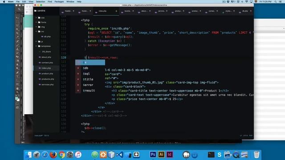Choose $result from the autocomplete list
The height and width of the screenshot is (160, 285).
click(x=90, y=91)
